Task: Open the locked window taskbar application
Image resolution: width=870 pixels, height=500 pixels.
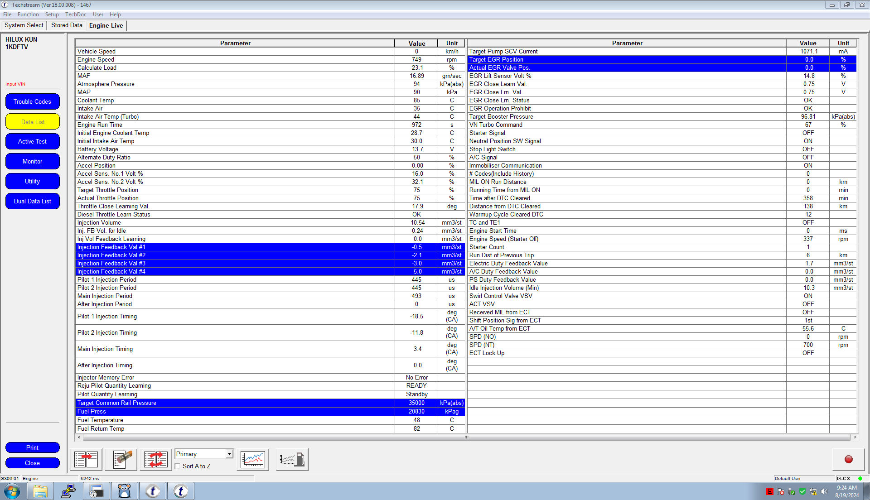Action: point(97,491)
